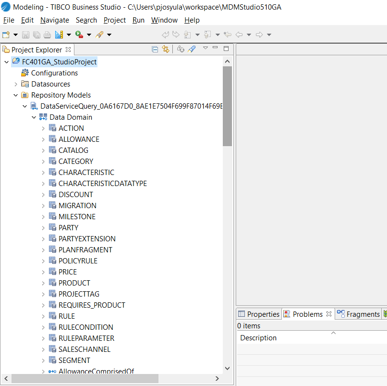
Task: Click the New wizard toolbar icon
Action: [6, 35]
